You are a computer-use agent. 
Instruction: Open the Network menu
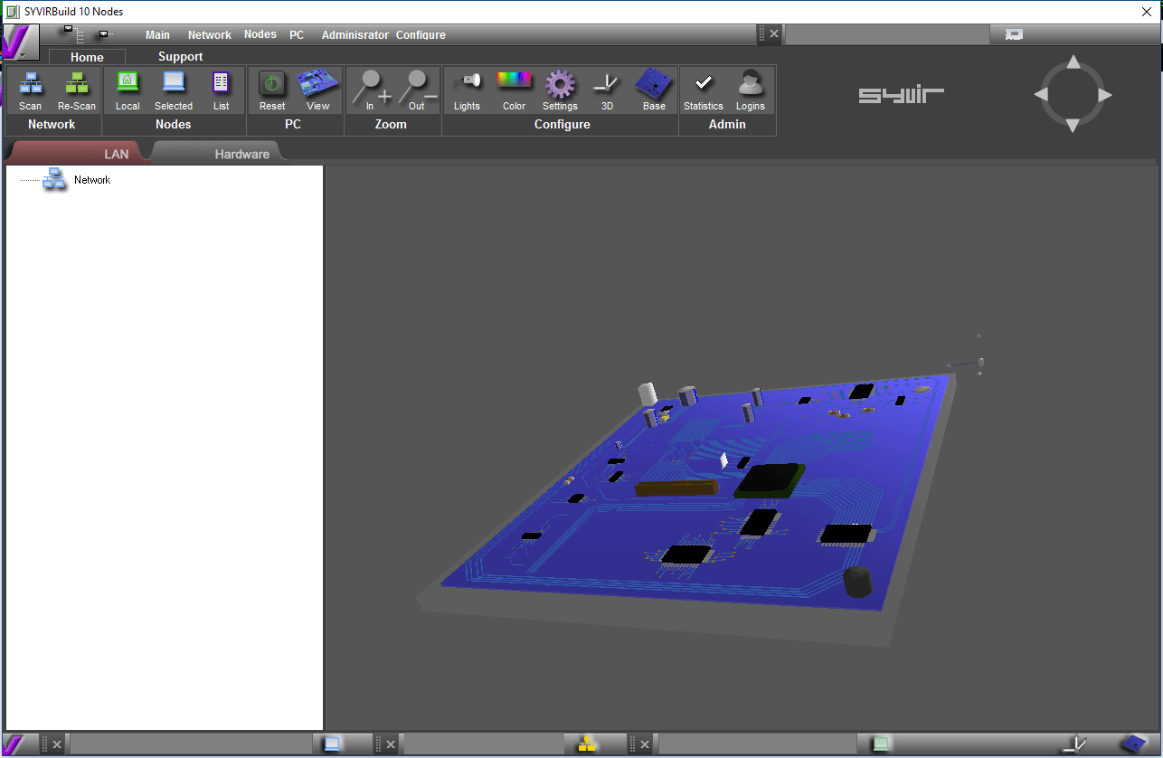209,35
